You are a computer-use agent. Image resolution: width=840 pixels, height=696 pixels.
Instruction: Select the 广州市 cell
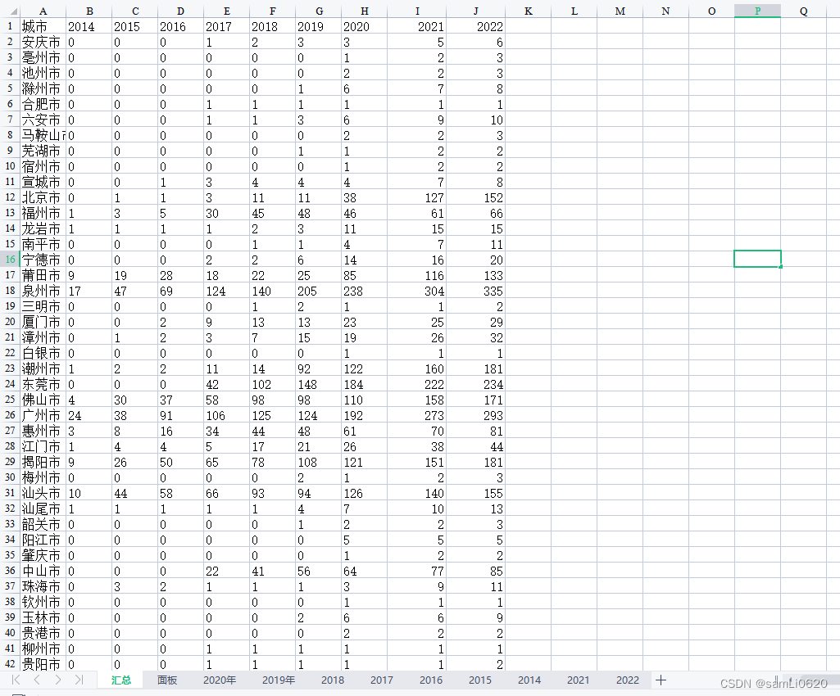pos(43,415)
